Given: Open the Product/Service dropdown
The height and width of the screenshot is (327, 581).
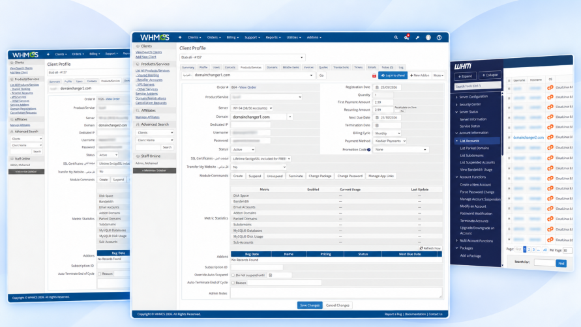Looking at the screenshot, I should tap(267, 96).
